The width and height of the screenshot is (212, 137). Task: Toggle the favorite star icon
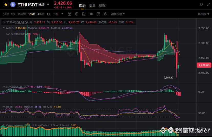tap(6, 5)
